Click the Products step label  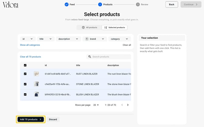108,5
